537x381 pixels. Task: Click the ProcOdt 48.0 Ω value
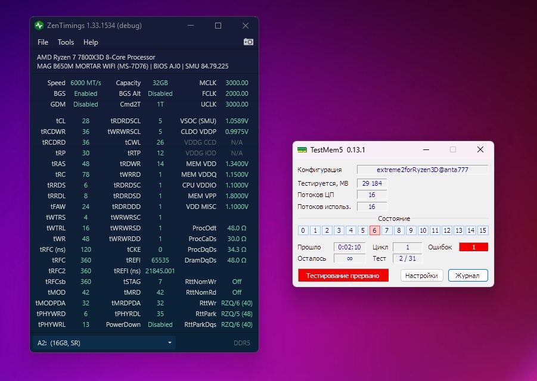coord(237,228)
